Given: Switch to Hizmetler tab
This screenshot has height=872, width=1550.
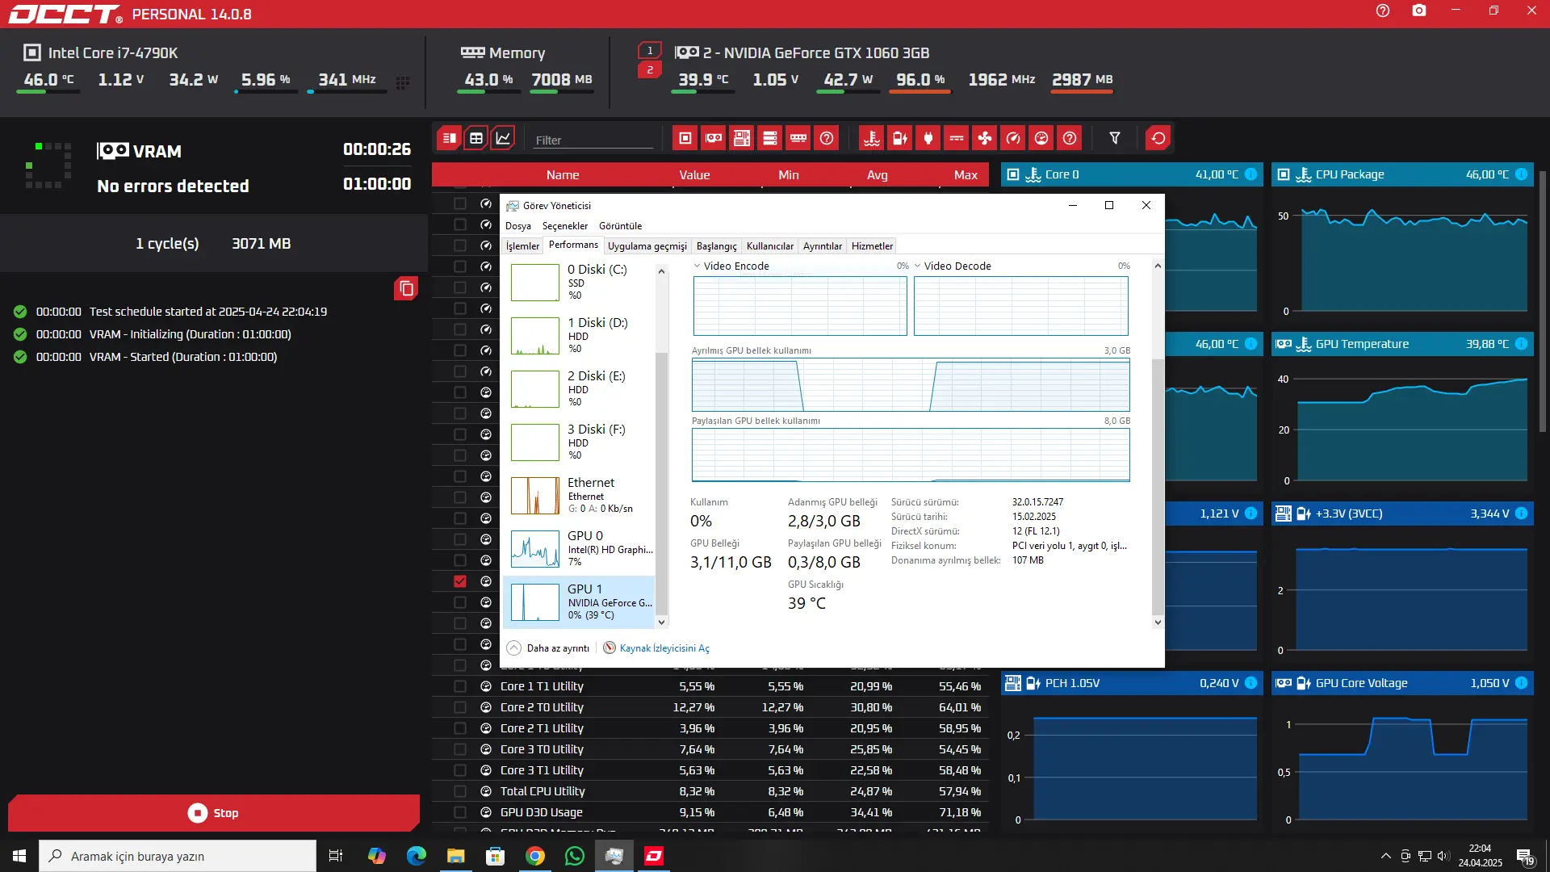Looking at the screenshot, I should click(872, 246).
